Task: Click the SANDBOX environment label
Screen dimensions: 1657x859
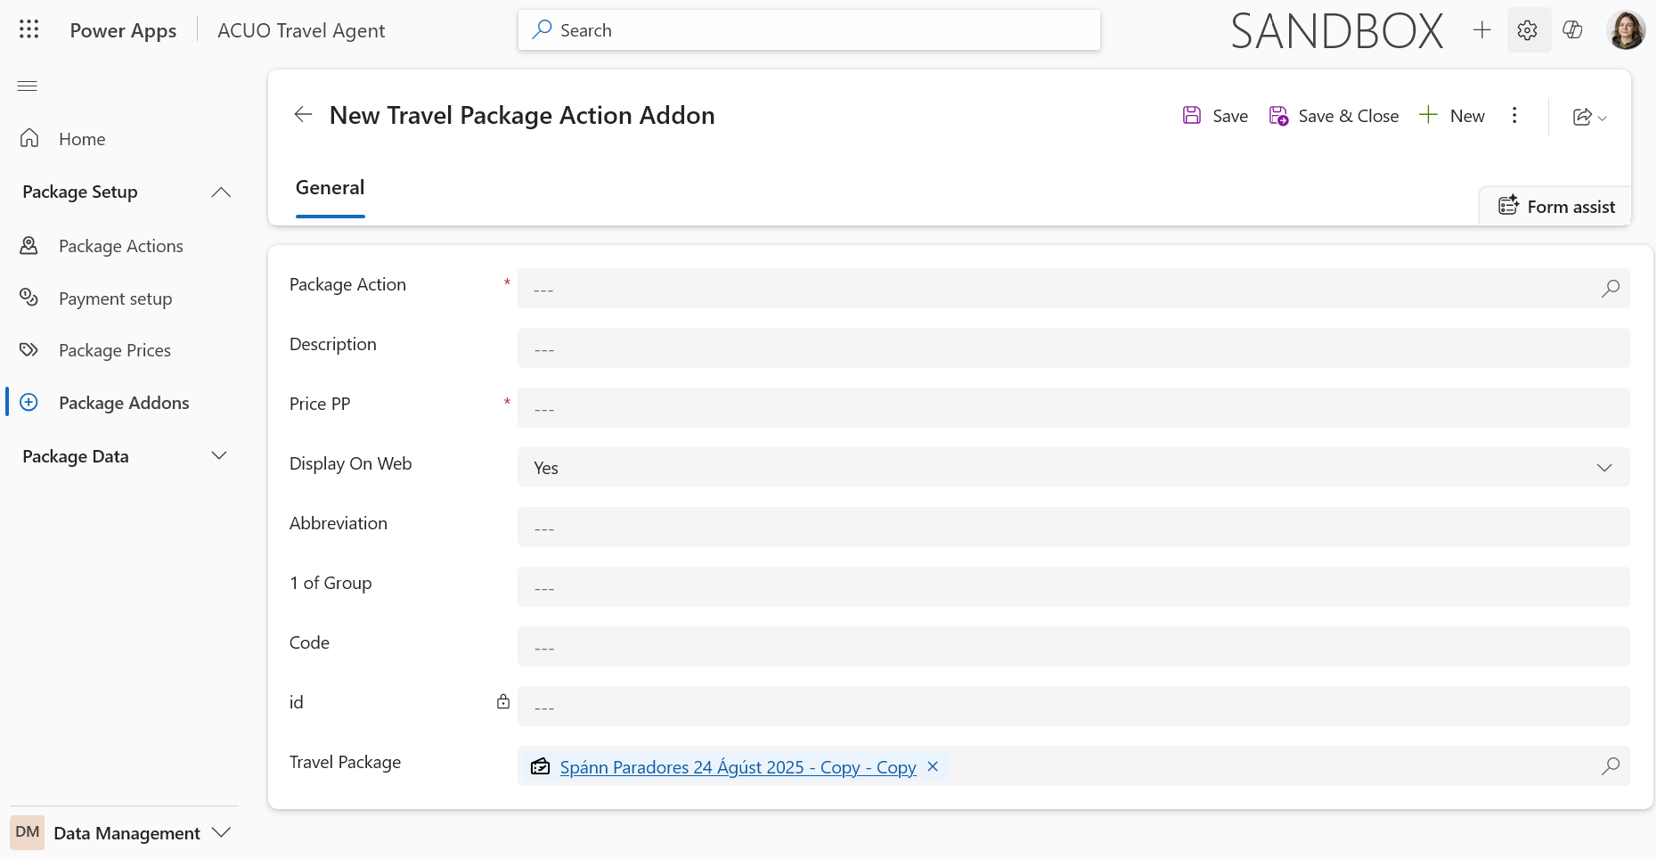Action: (1337, 31)
